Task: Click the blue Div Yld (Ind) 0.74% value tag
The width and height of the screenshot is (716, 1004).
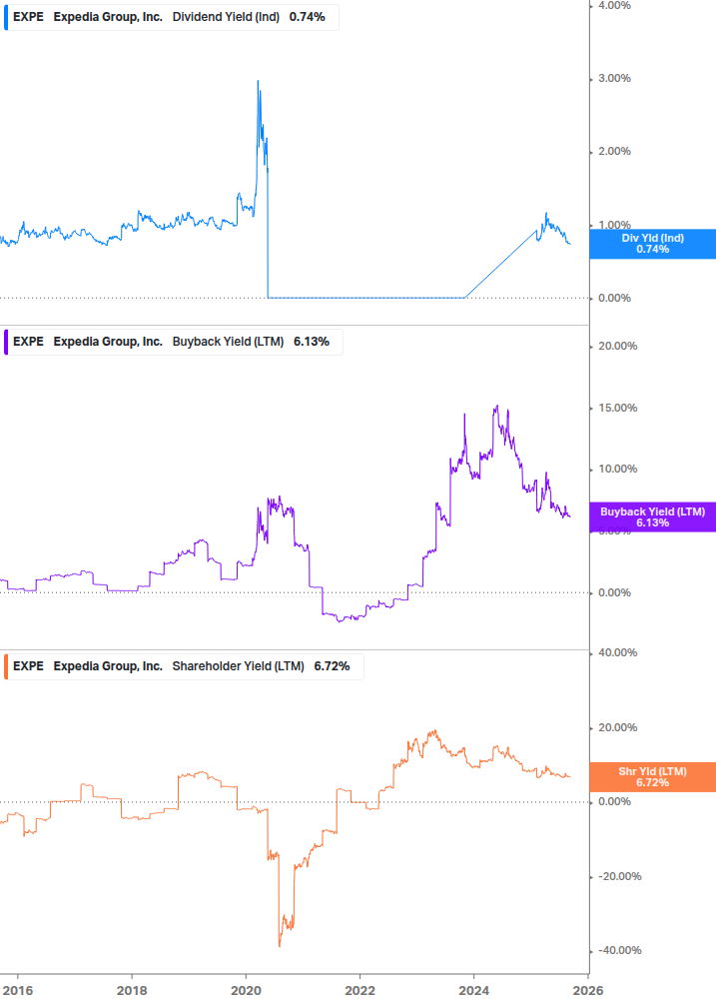Action: pos(653,244)
